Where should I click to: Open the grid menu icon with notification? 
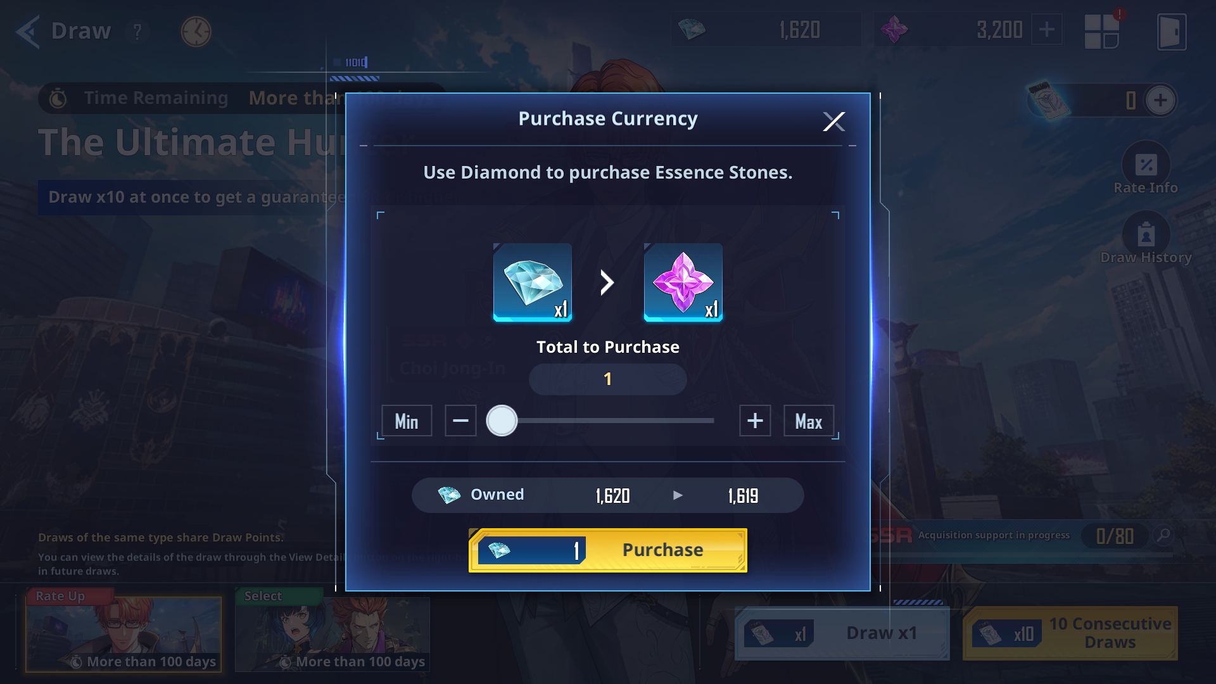click(x=1103, y=31)
